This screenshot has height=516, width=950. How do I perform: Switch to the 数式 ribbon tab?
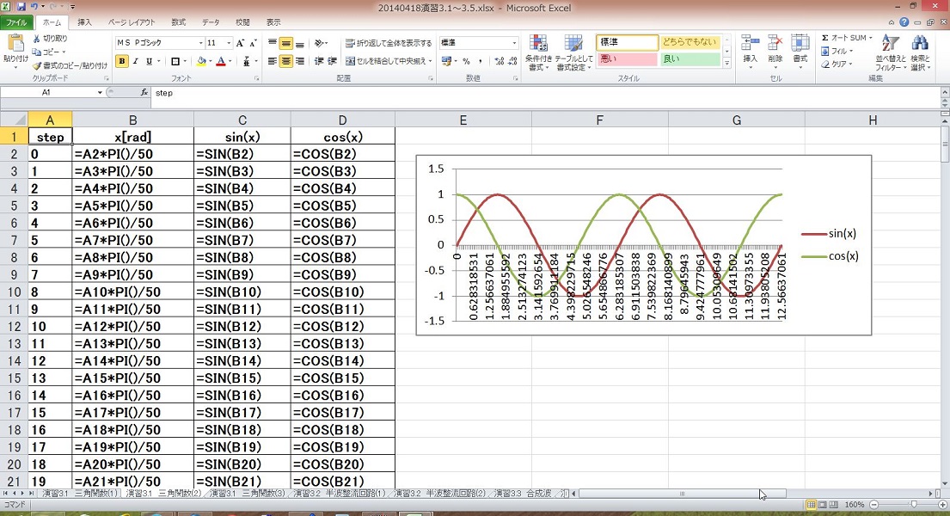(178, 22)
